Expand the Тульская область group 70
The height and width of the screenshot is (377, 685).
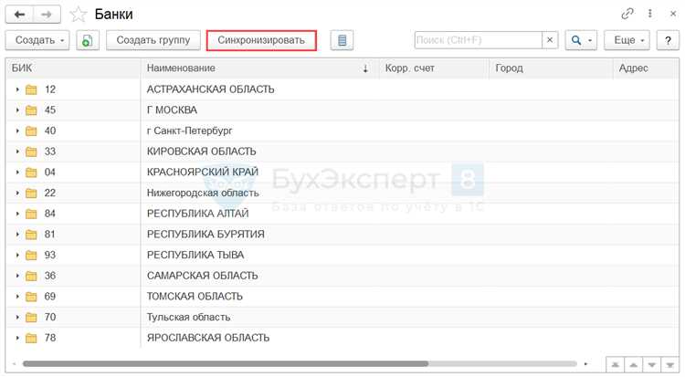(x=17, y=317)
